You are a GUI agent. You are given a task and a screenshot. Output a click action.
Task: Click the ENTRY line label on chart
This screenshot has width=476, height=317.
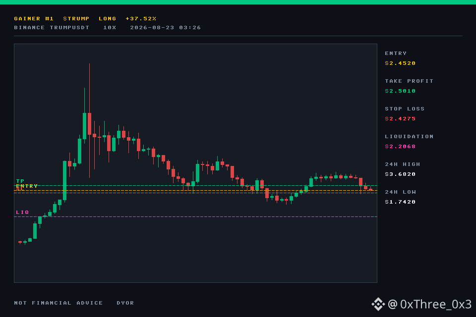(27, 186)
